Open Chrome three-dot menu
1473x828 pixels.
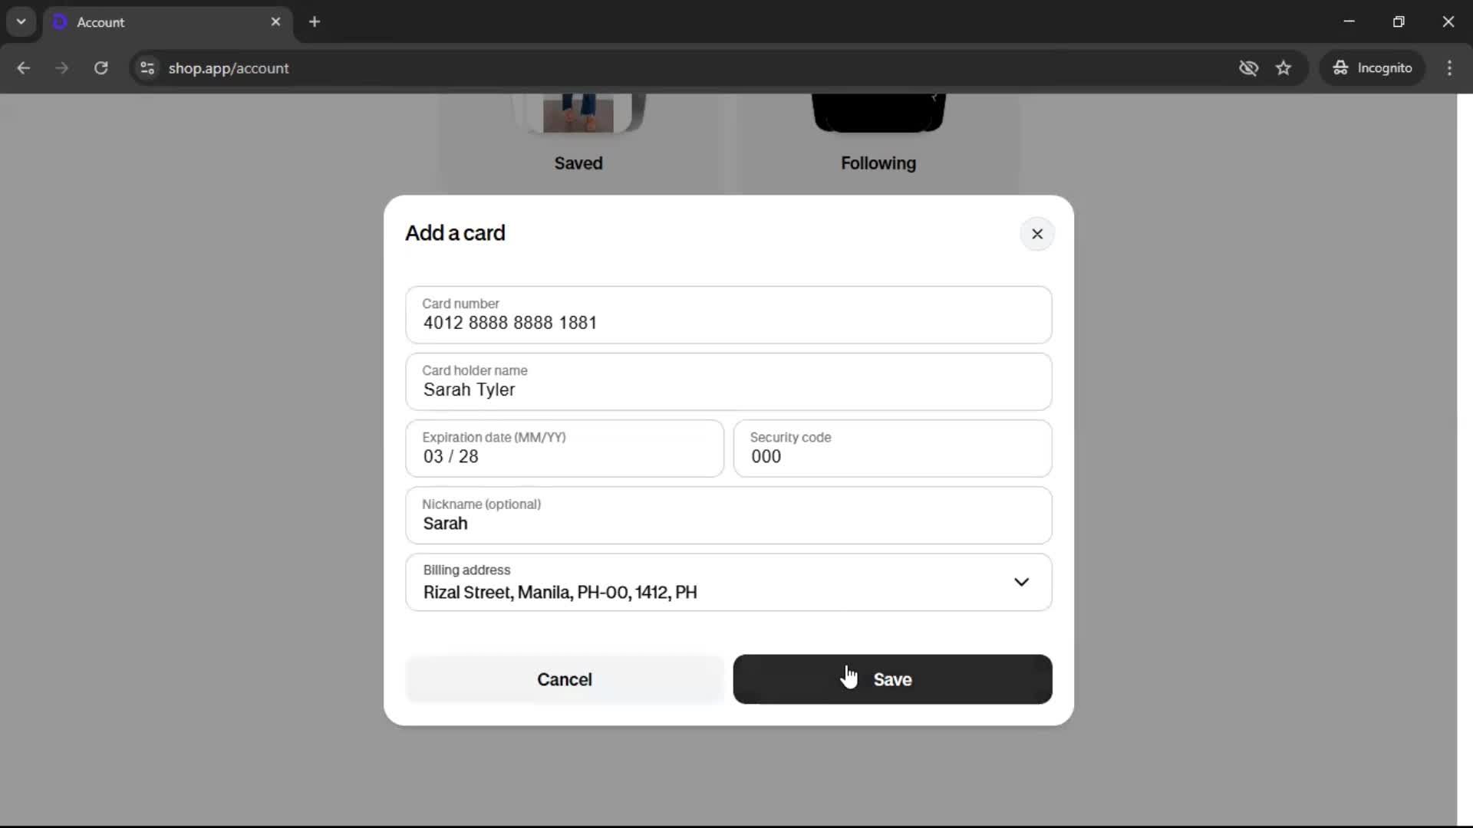coord(1449,68)
